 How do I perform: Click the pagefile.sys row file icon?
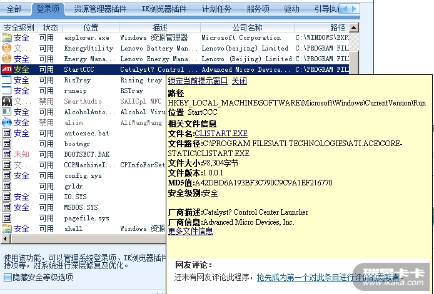tap(7, 218)
